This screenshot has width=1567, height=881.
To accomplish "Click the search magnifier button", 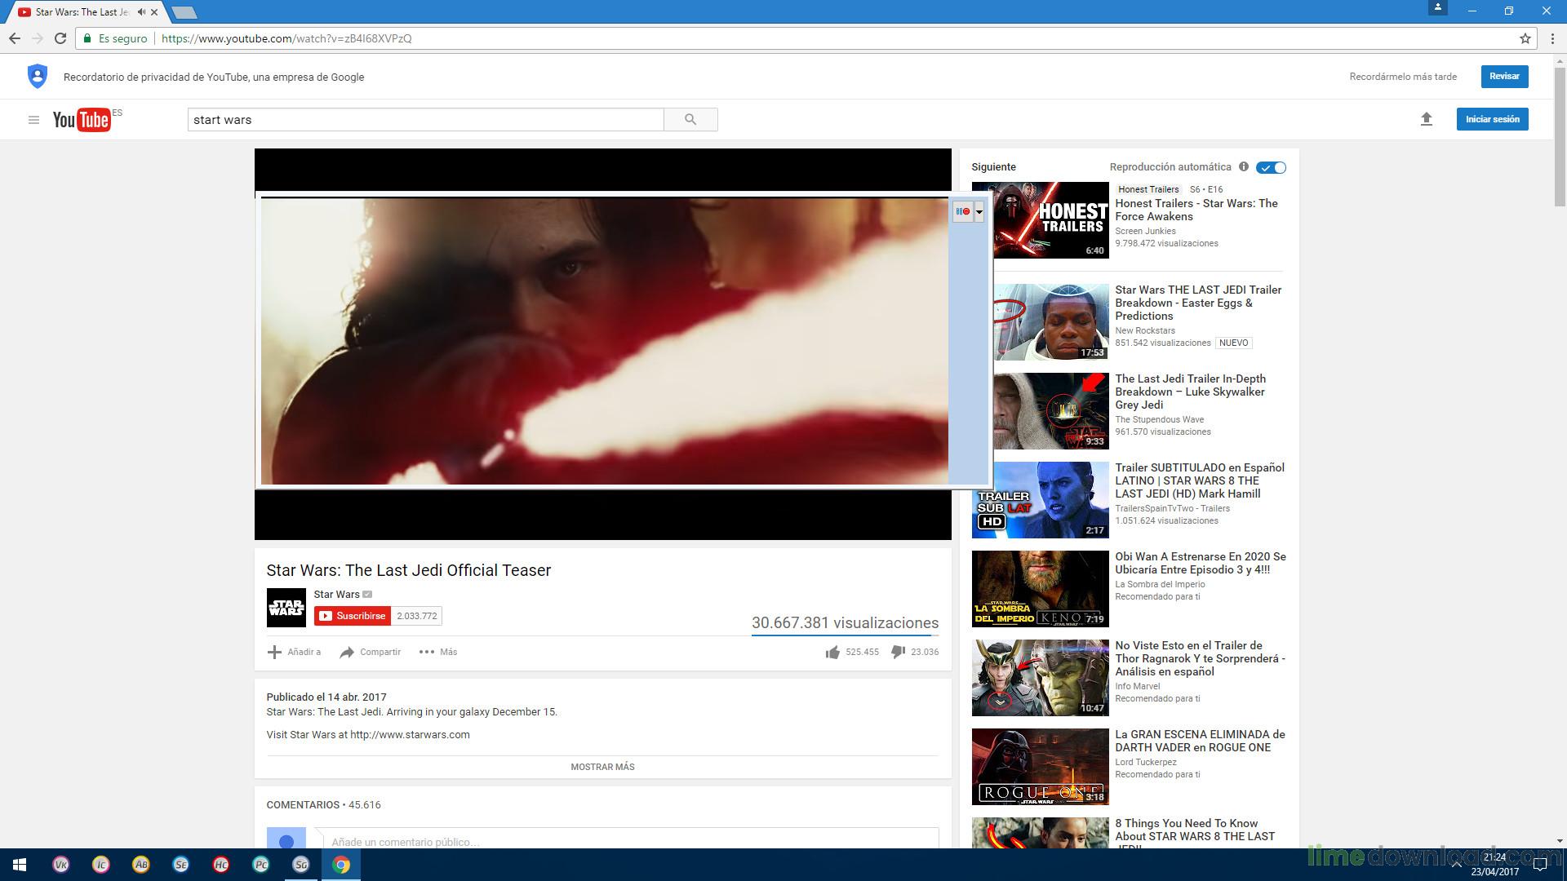I will (690, 120).
